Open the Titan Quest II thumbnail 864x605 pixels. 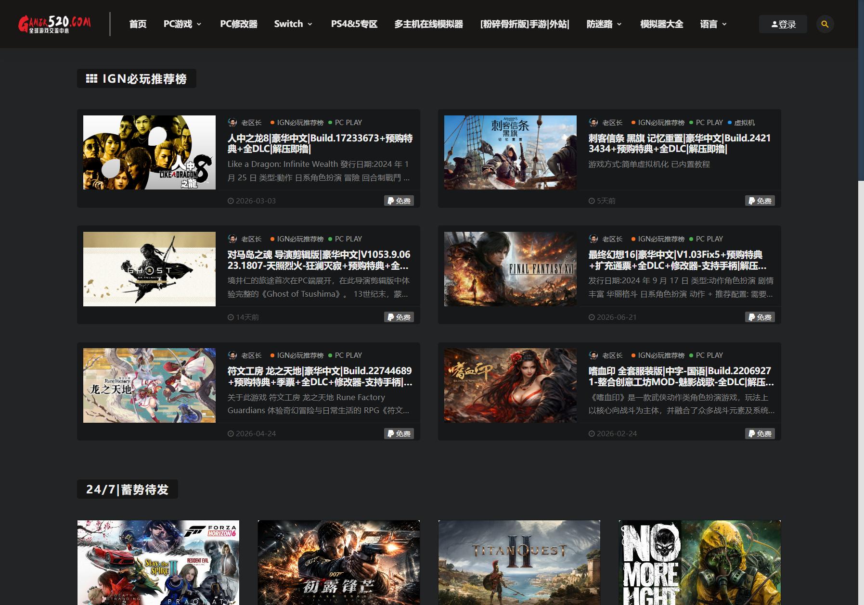[519, 563]
